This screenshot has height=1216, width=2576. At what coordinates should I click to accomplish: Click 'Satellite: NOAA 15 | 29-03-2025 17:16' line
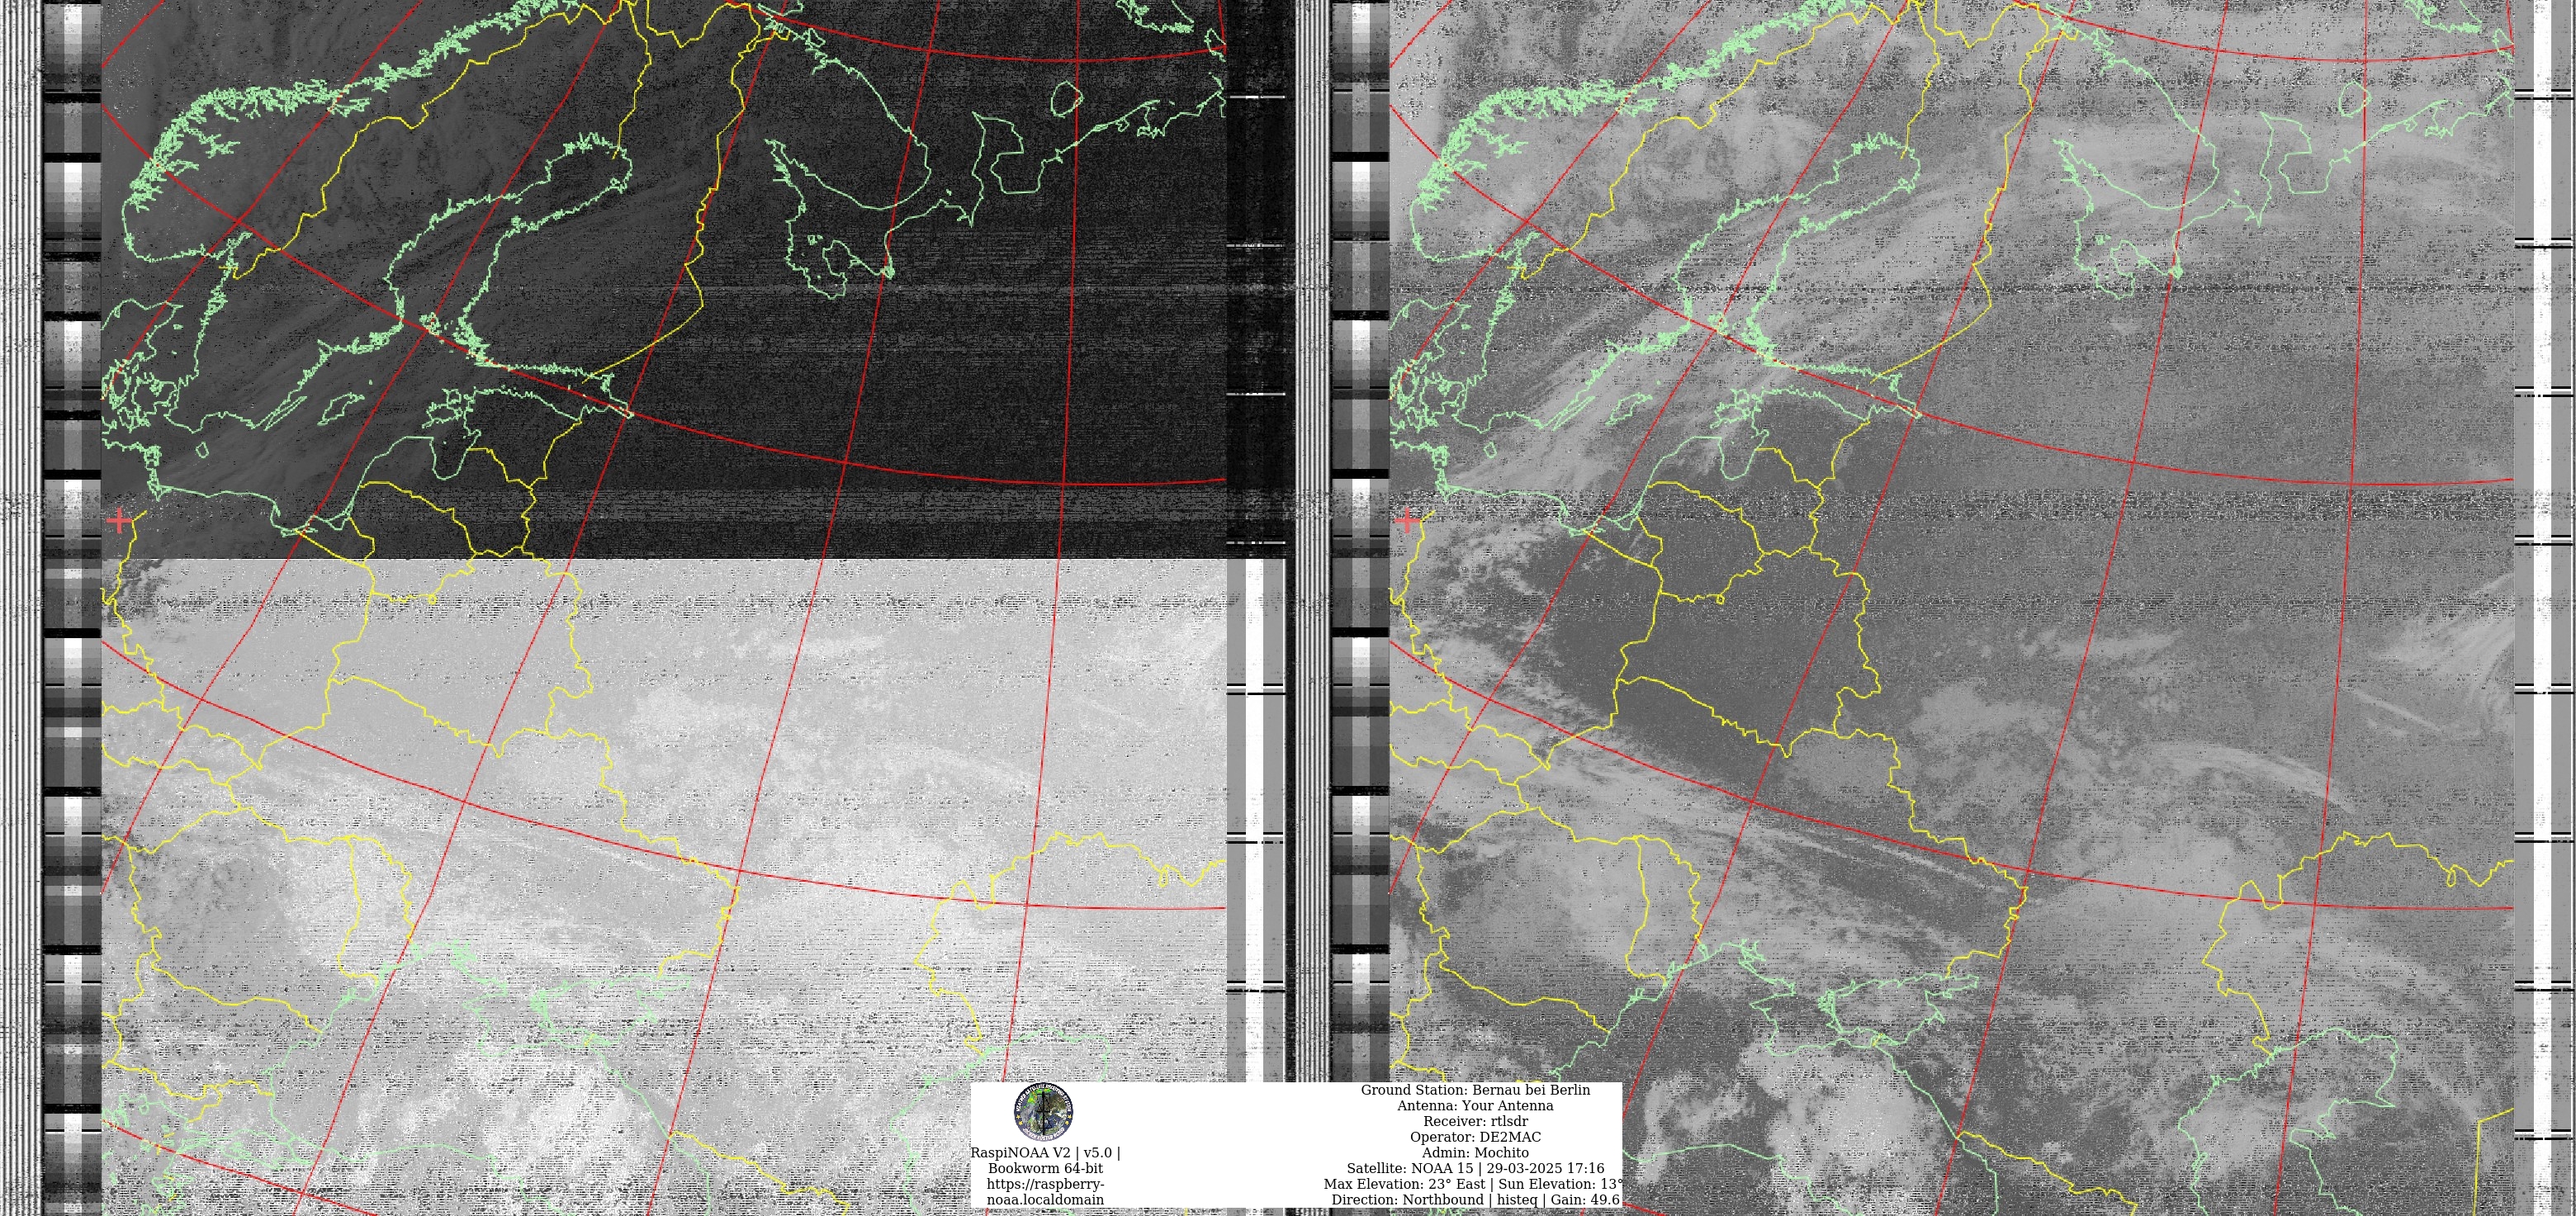click(x=1475, y=1168)
